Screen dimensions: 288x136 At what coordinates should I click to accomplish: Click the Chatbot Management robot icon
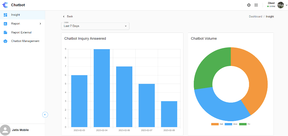pos(5,41)
